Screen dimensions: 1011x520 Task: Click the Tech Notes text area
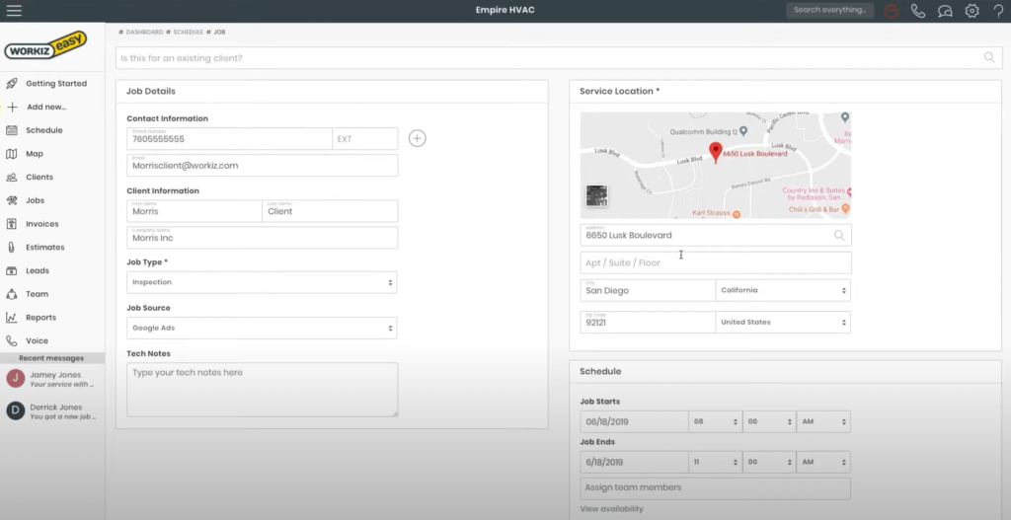(x=262, y=389)
